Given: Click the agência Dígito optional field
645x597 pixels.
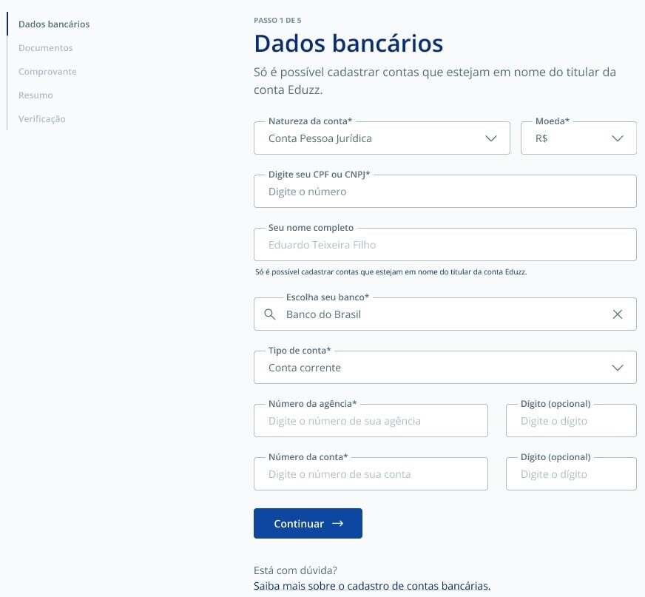Looking at the screenshot, I should pos(571,421).
